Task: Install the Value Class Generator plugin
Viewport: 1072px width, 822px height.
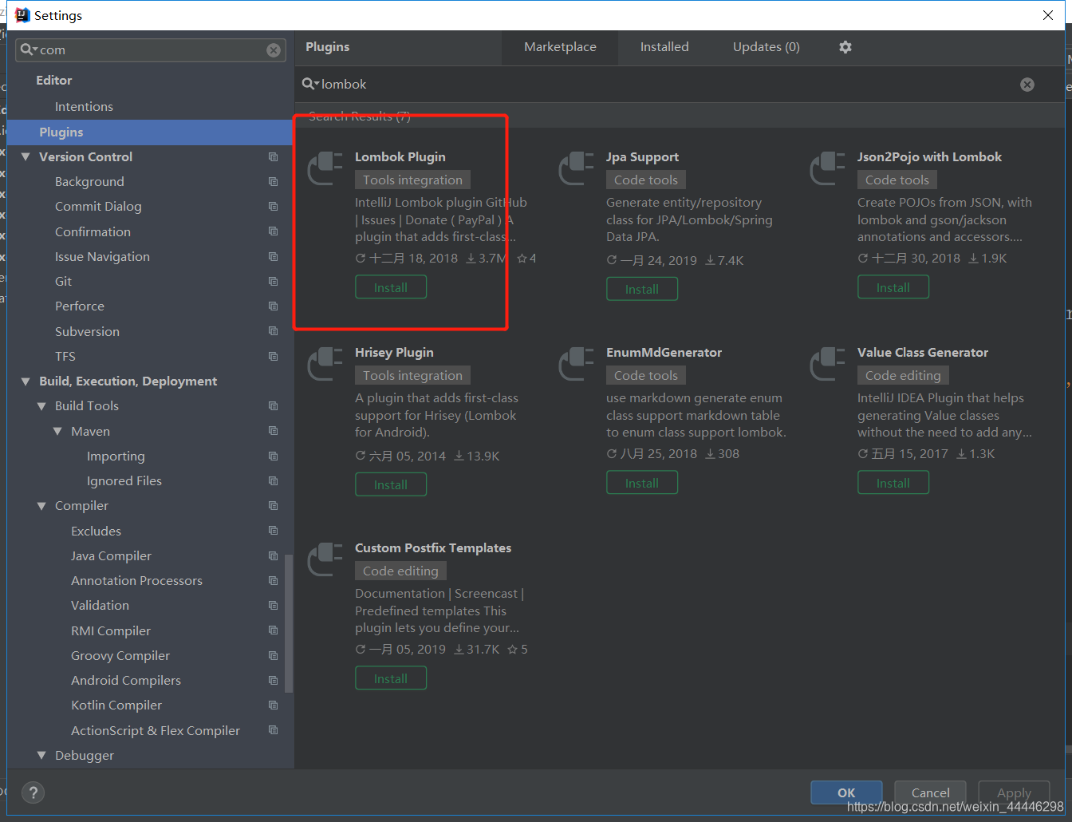Action: coord(893,483)
